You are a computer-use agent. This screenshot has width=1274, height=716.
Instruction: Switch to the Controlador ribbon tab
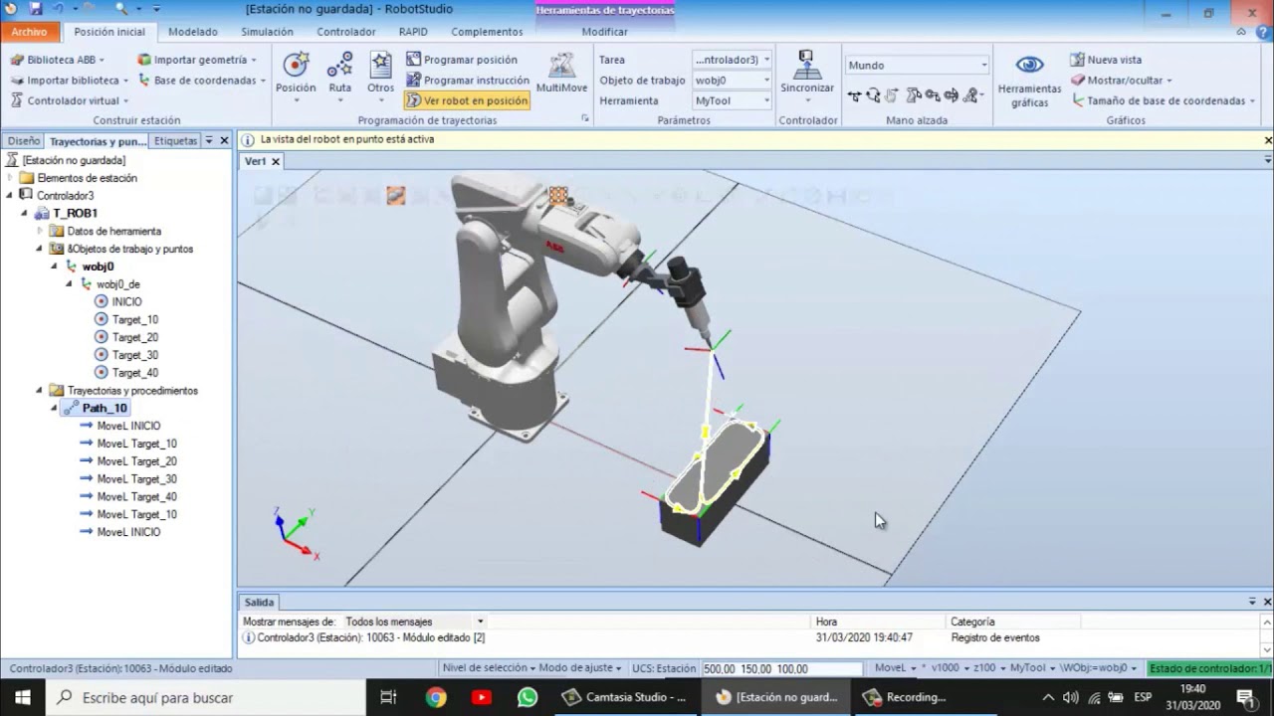(346, 32)
